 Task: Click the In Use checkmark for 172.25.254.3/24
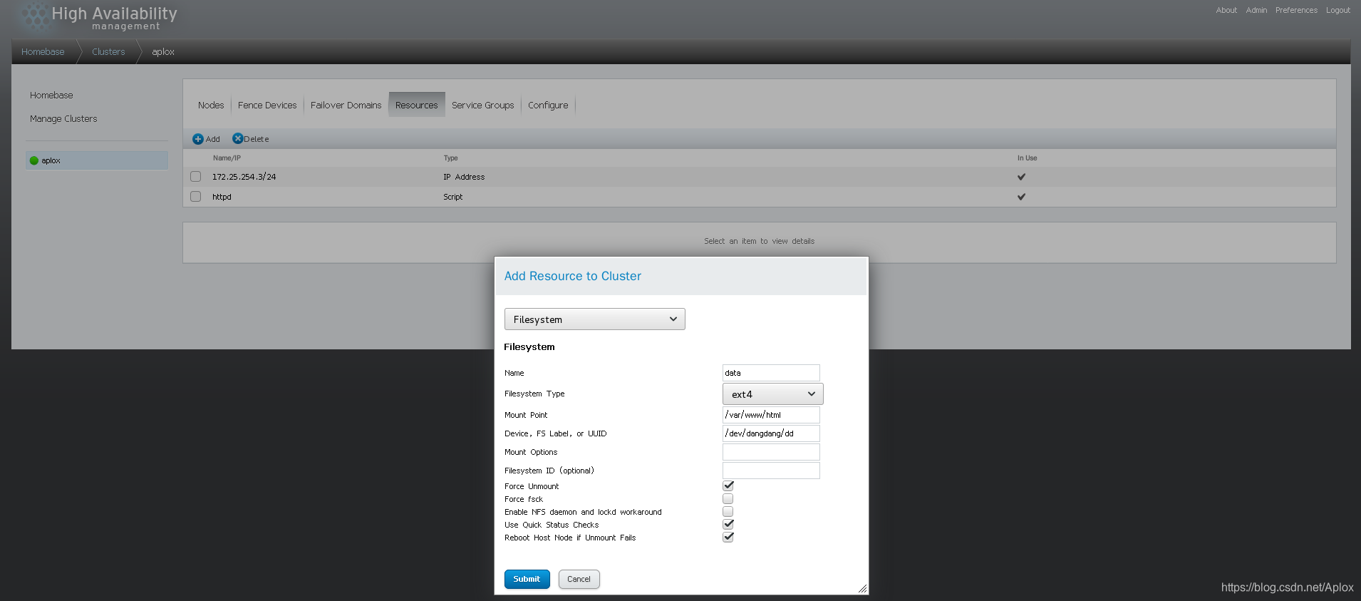pyautogui.click(x=1021, y=177)
